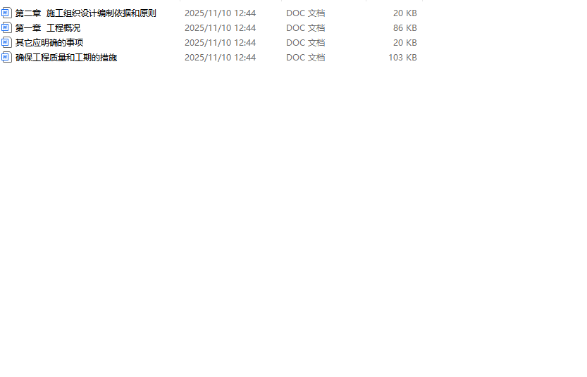Screen dimensions: 587x377
Task: Click the 86 KB size entry
Action: pyautogui.click(x=405, y=28)
